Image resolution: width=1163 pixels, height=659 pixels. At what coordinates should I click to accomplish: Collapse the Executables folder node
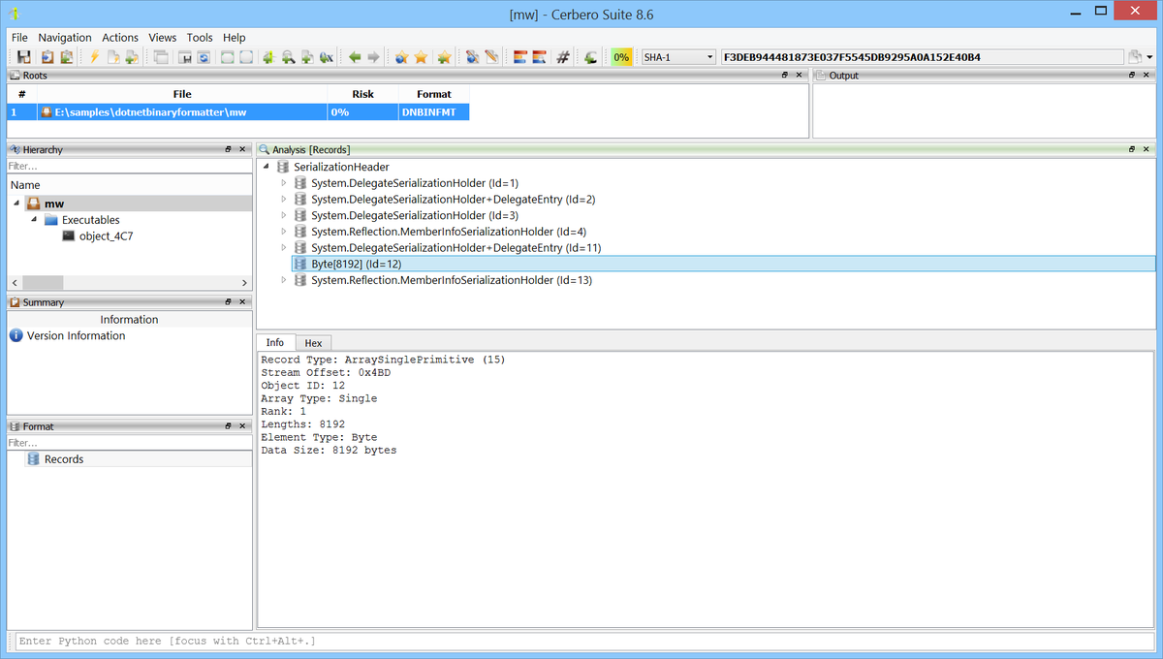click(34, 220)
